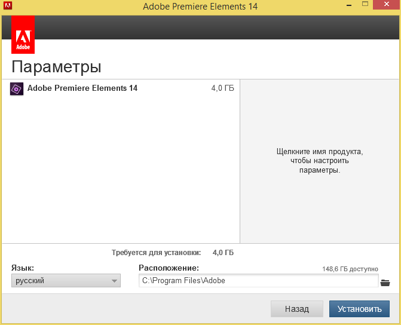This screenshot has height=325, width=401.
Task: Click the Adobe app icon in title bar
Action: (x=8, y=5)
